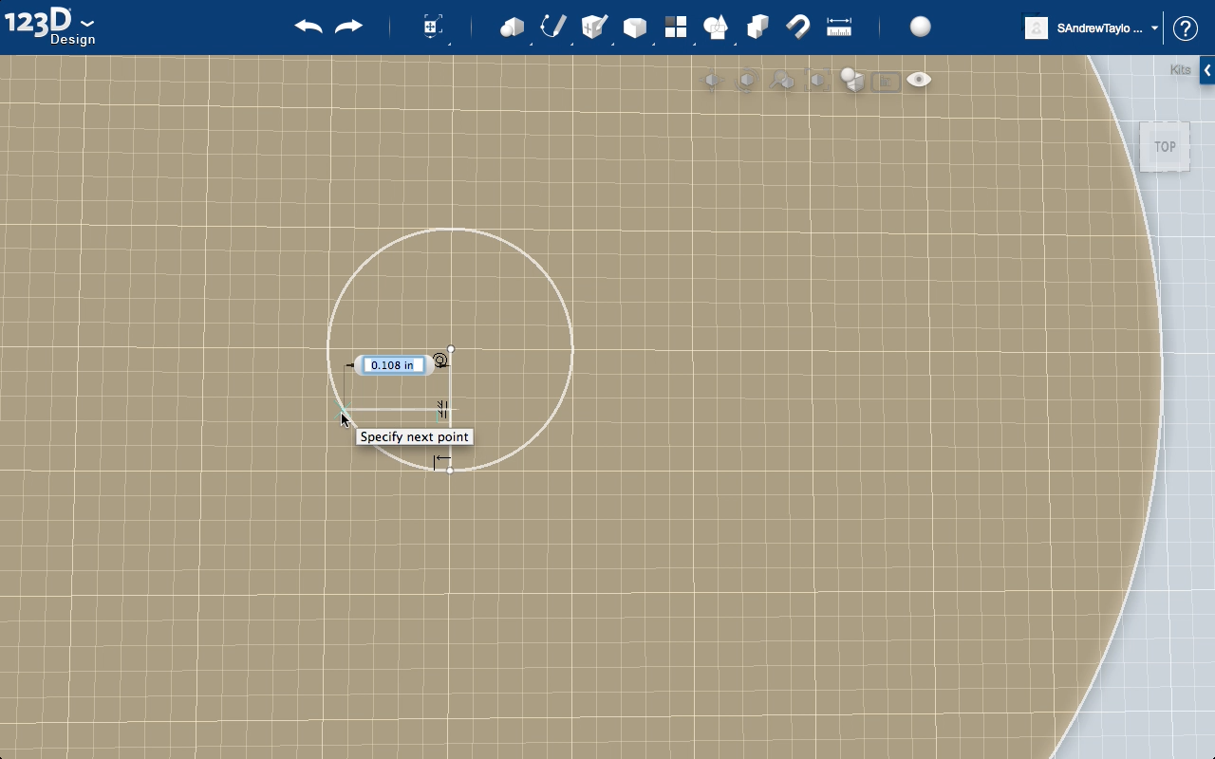This screenshot has width=1215, height=759.
Task: Select the Measure ruler tool
Action: 839,27
